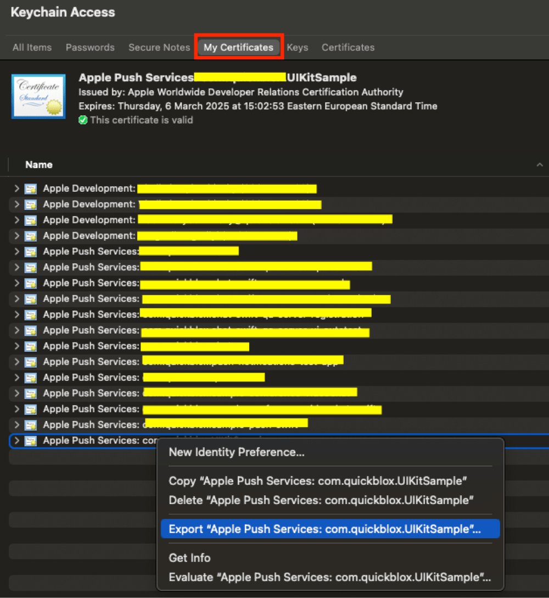Click certificate icon of second Apple Development row
Viewport: 549px width, 598px height.
click(31, 204)
